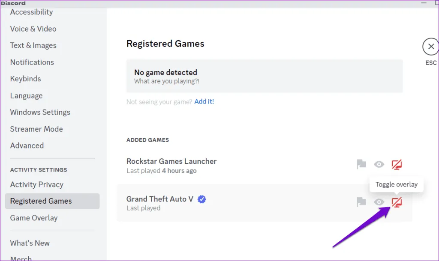
Task: Open Streamer Mode settings
Action: click(x=36, y=129)
